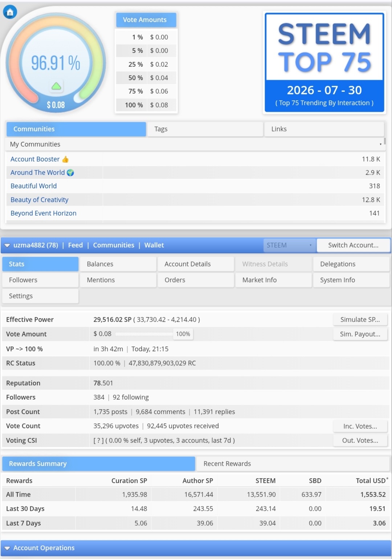Click the 100% vote weight box

point(183,334)
